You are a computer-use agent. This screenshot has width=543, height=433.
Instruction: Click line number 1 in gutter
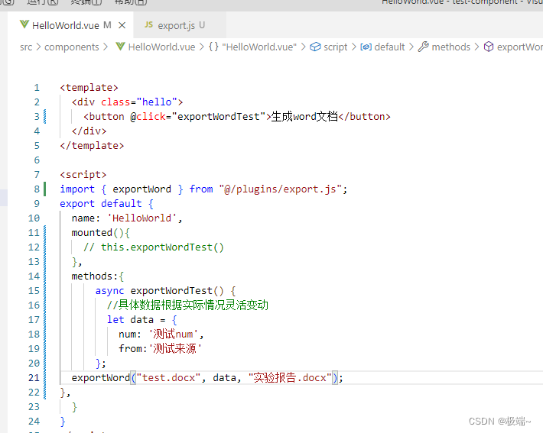(37, 88)
